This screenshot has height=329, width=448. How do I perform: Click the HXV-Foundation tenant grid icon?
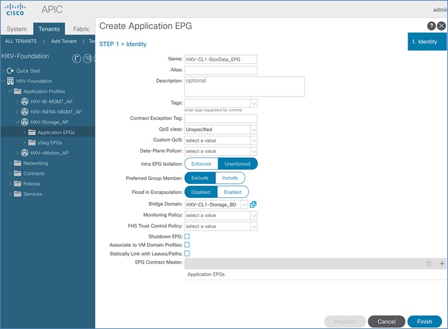pyautogui.click(x=10, y=81)
